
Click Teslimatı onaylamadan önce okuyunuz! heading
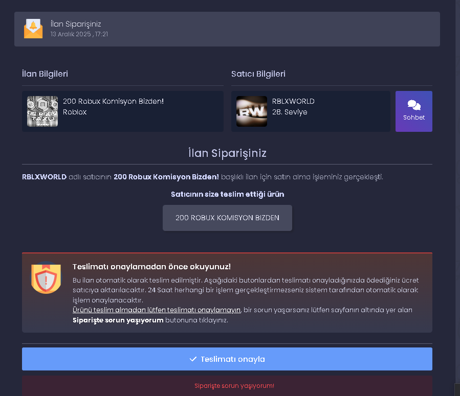151,267
